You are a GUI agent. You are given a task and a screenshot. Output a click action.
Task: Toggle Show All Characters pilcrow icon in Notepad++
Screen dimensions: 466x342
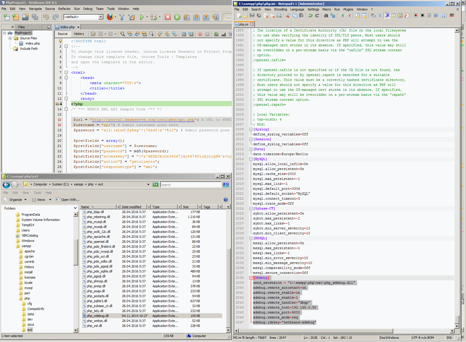(x=380, y=15)
